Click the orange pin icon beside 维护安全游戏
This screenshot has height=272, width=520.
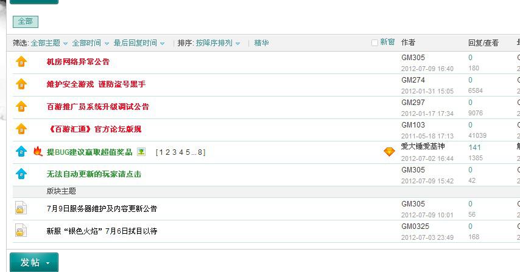[21, 84]
